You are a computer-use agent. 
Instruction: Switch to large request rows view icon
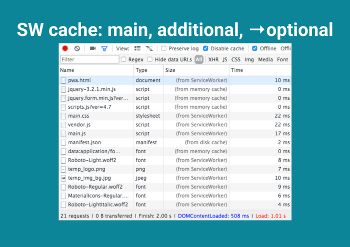pyautogui.click(x=137, y=48)
